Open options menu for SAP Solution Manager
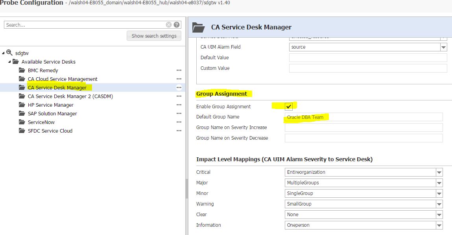The width and height of the screenshot is (452, 235). pos(179,113)
